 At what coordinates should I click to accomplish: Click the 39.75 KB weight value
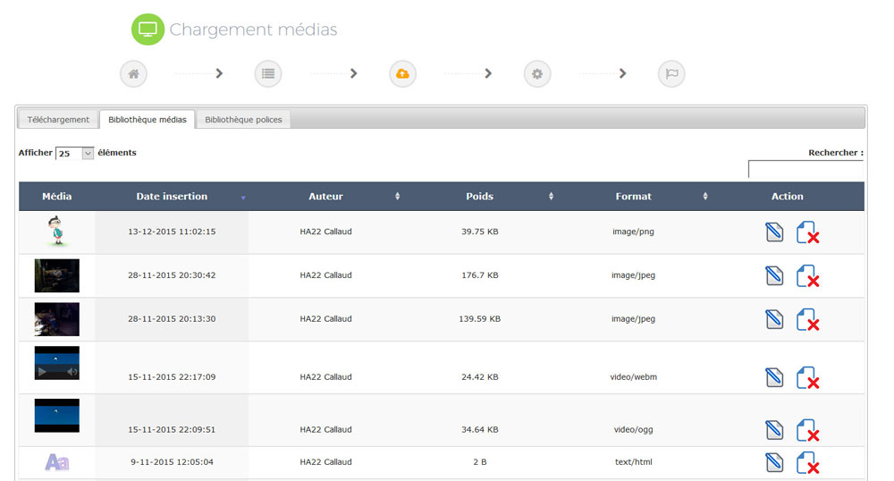(x=479, y=232)
